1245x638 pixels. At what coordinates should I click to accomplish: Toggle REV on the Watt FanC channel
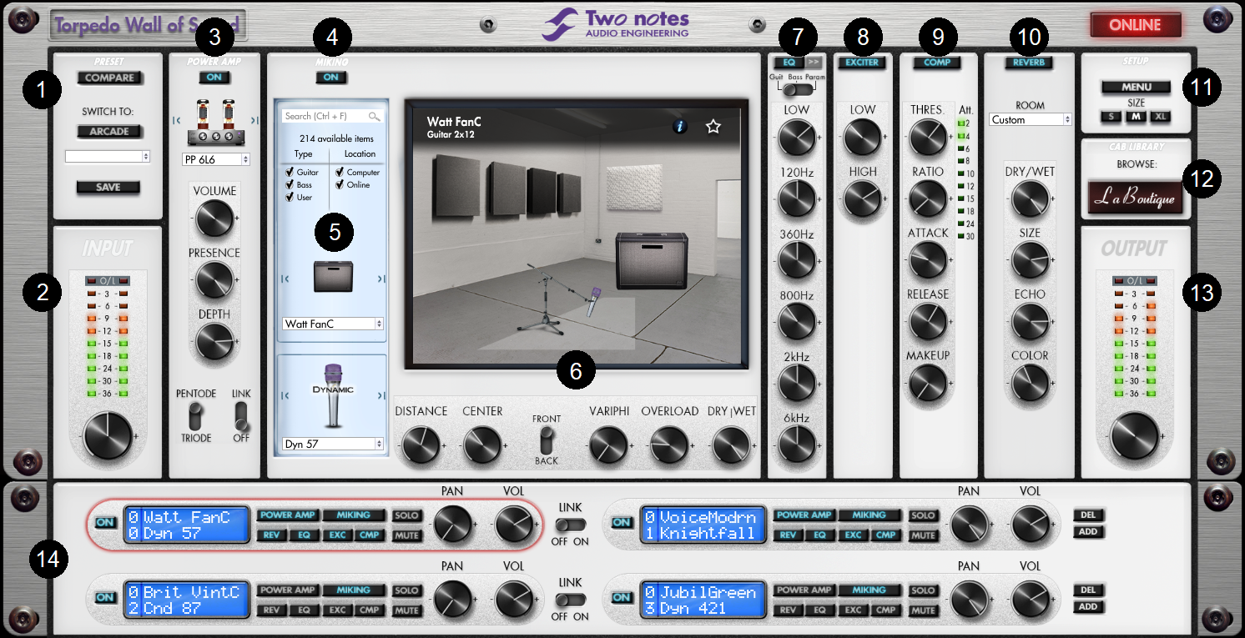point(270,535)
